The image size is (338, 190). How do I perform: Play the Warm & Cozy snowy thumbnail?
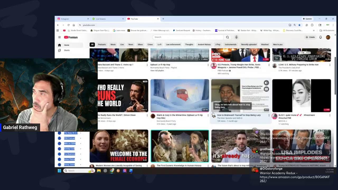pos(180,96)
